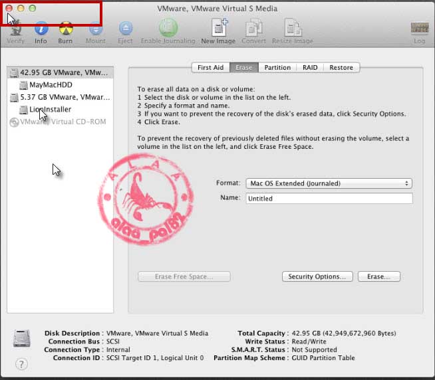Click the GUID Partition Table text

coord(323,358)
